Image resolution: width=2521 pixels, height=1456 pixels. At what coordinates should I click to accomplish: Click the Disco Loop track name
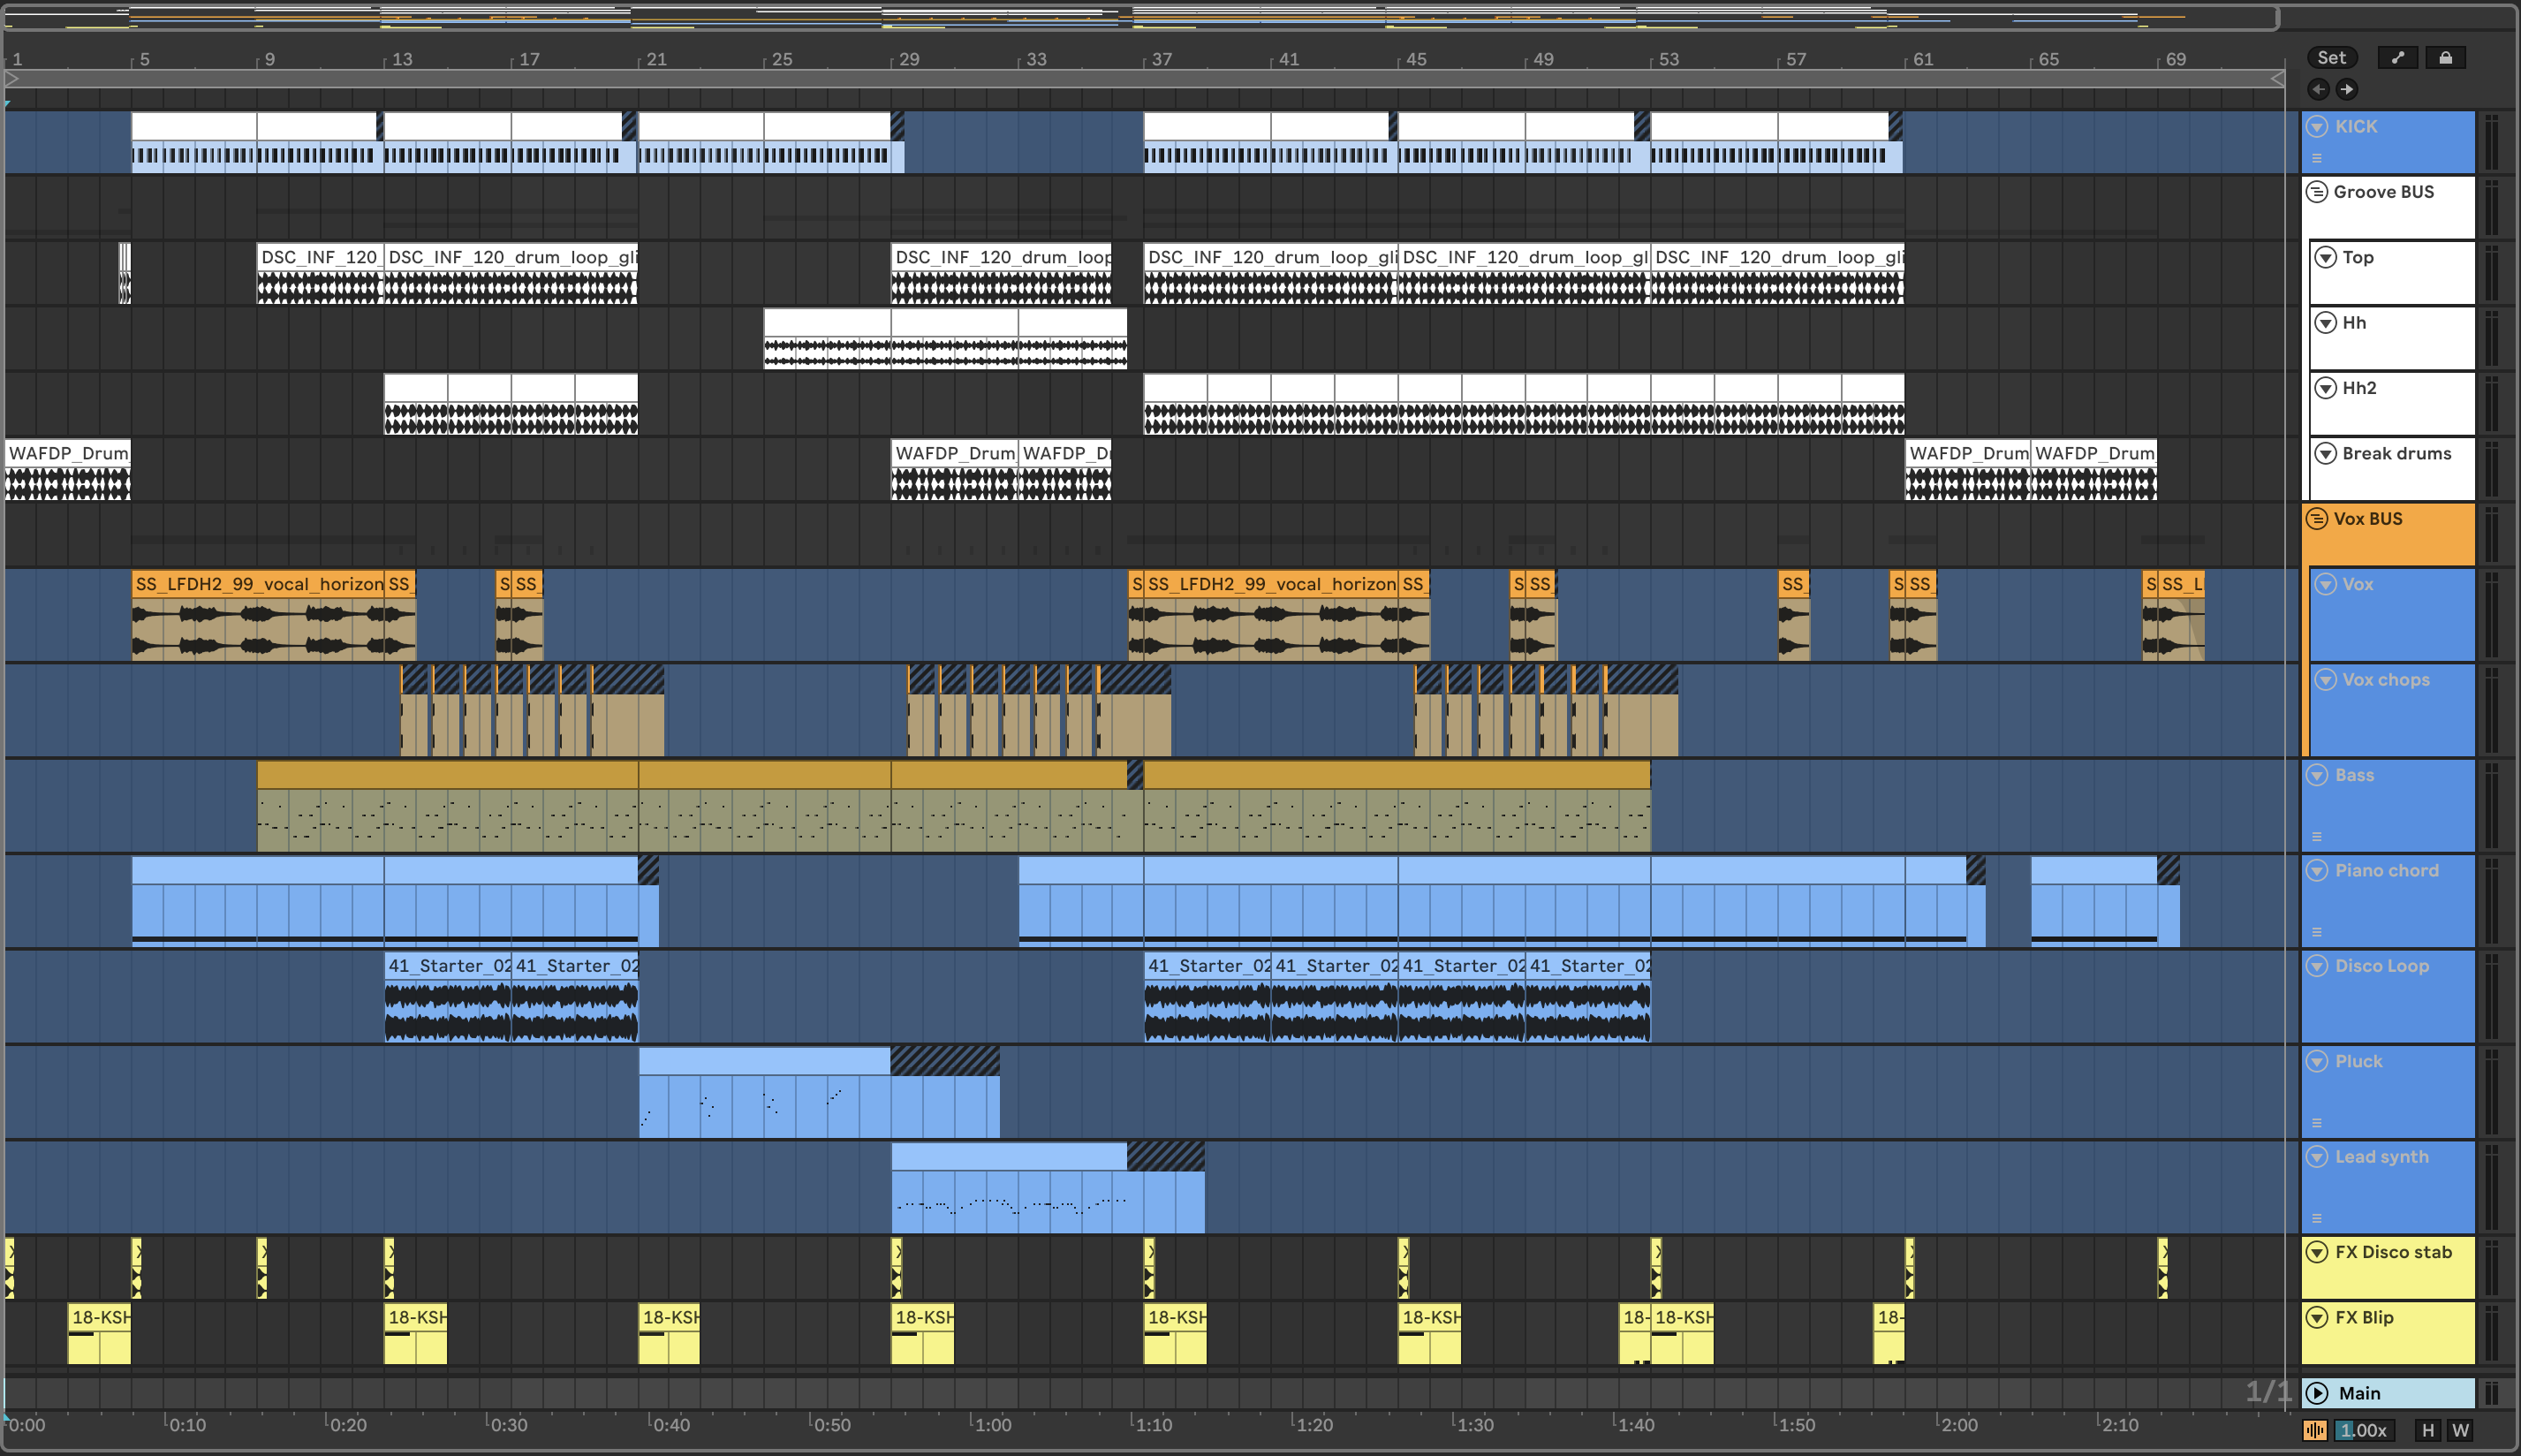point(2381,966)
